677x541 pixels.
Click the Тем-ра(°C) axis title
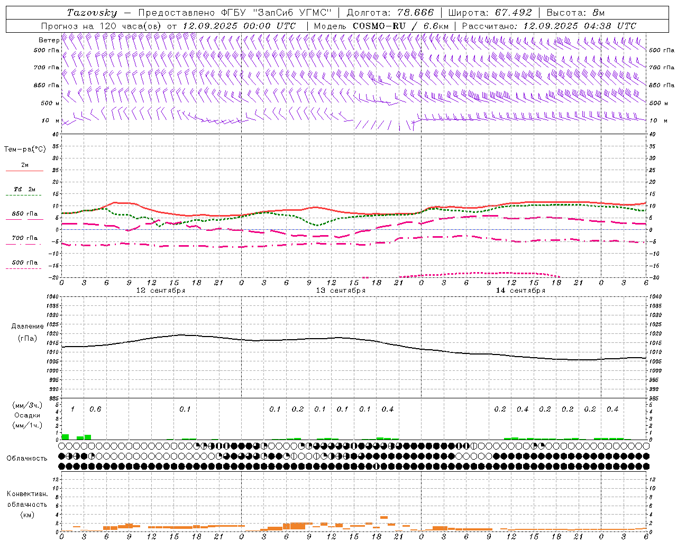pyautogui.click(x=25, y=150)
